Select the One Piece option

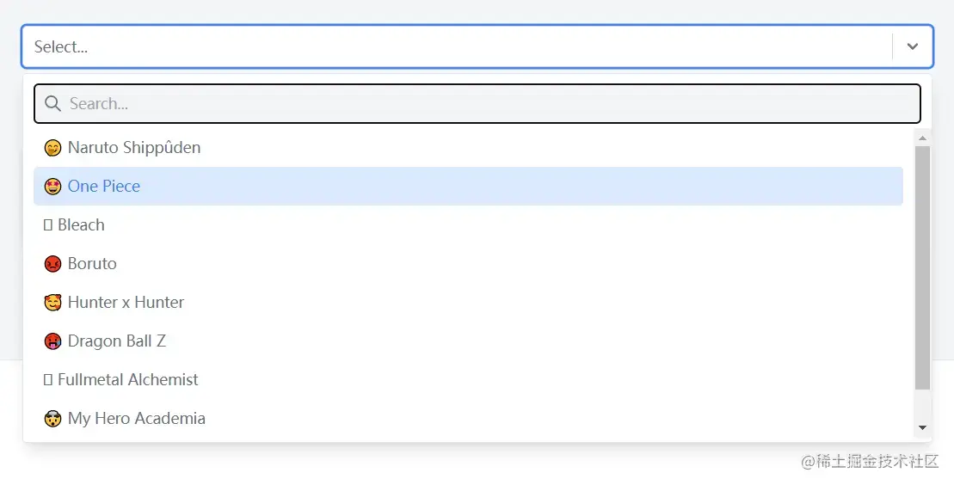click(104, 187)
